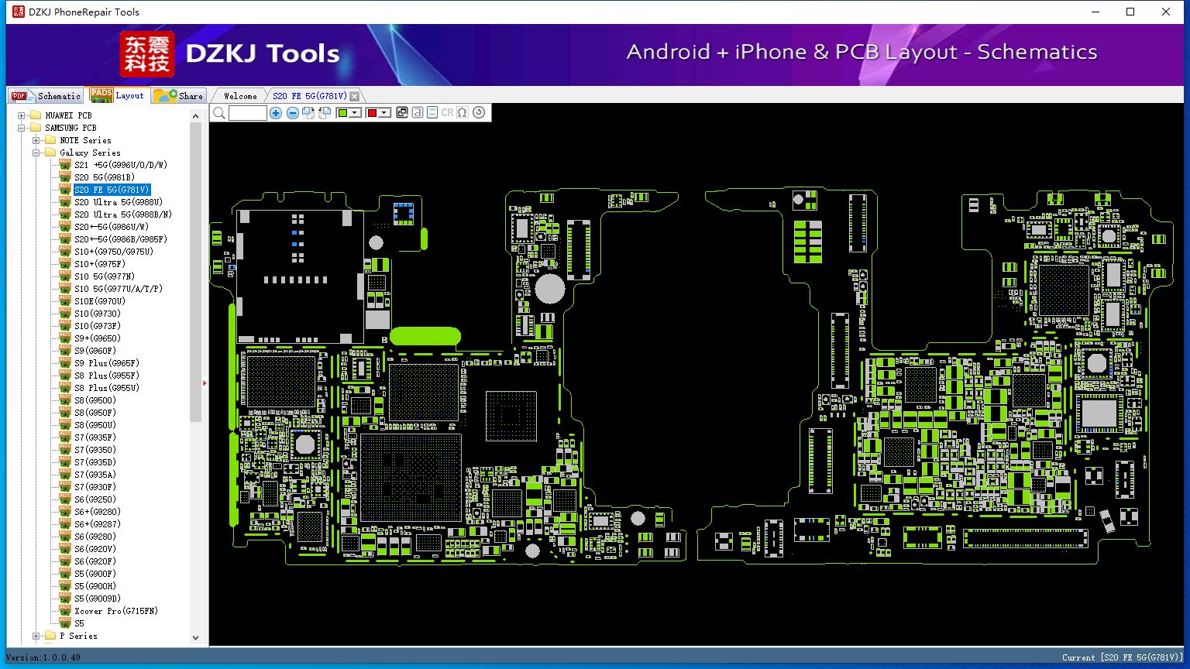Open the S10(G9730) layout
Screen dimensions: 1190x669
point(98,314)
